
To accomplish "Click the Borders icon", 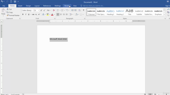I will pos(81,14).
